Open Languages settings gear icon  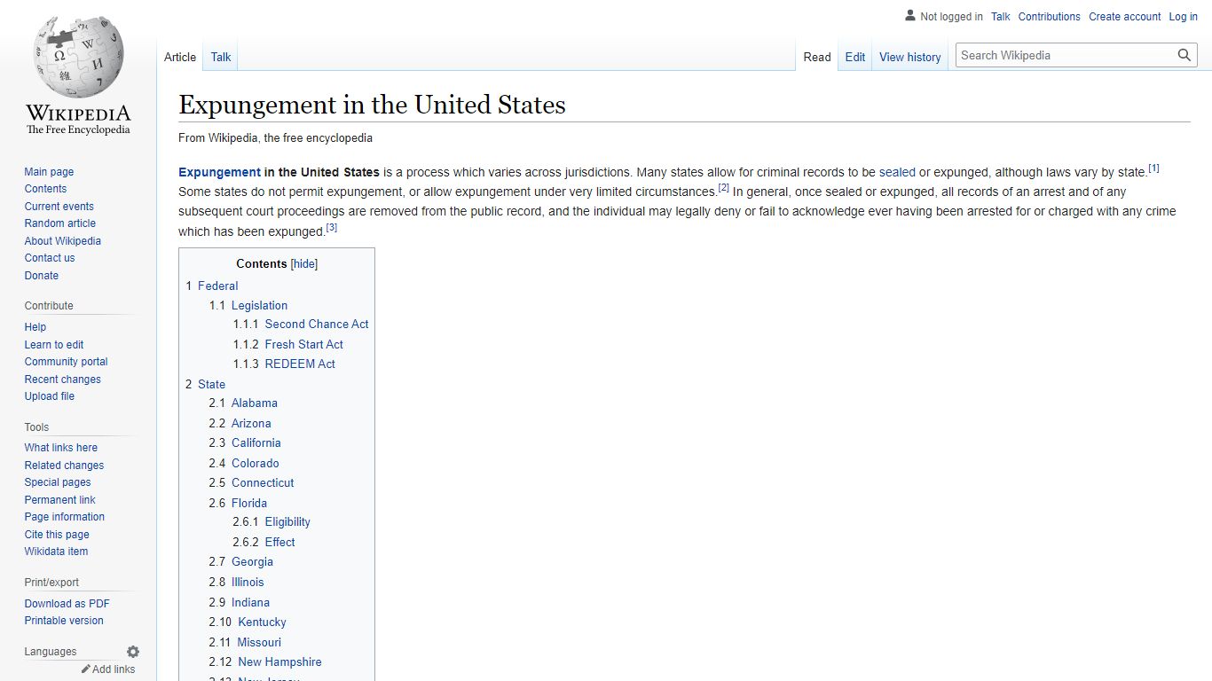133,652
